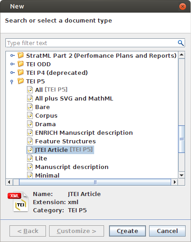The image size is (191, 242).
Task: Collapse the TEI P5 tree node
Action: [12, 82]
